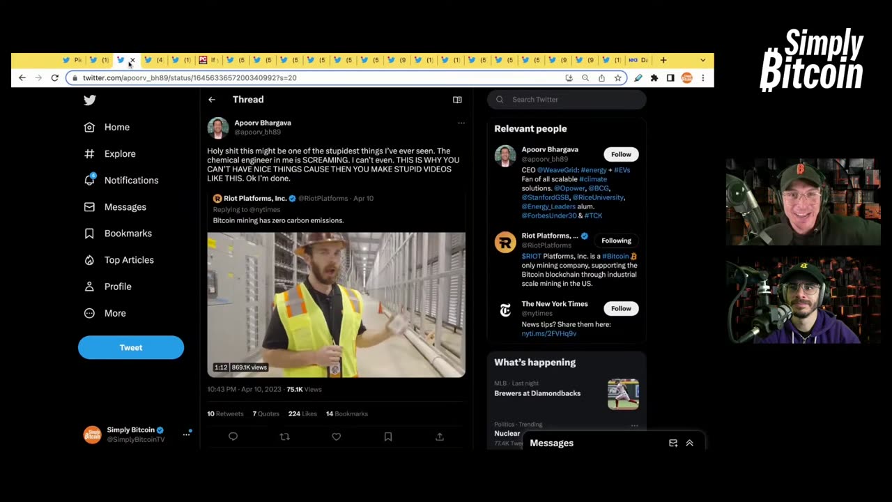Open Notifications from the sidebar

coord(121,180)
